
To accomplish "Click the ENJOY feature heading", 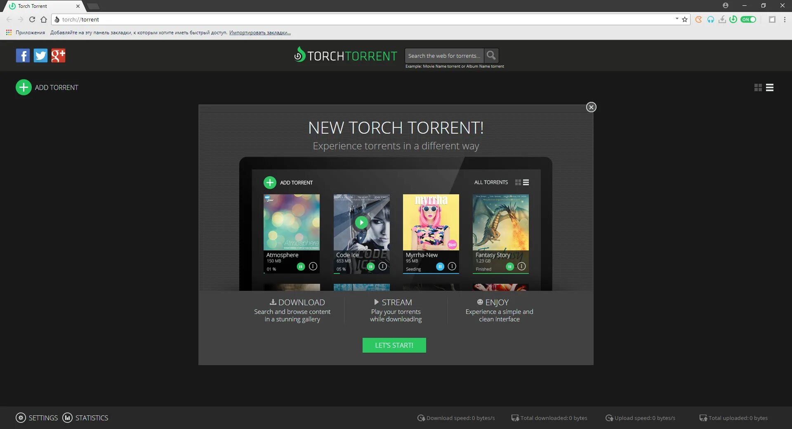I will point(493,302).
